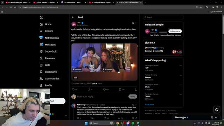The image size is (224, 126).
Task: Open Messages in sidebar
Action: [48, 45]
